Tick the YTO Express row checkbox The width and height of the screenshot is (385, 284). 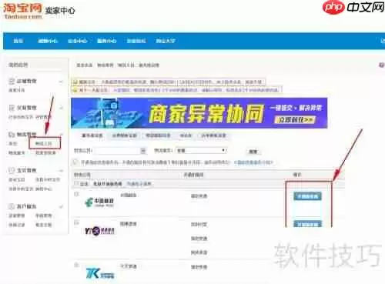coord(76,222)
